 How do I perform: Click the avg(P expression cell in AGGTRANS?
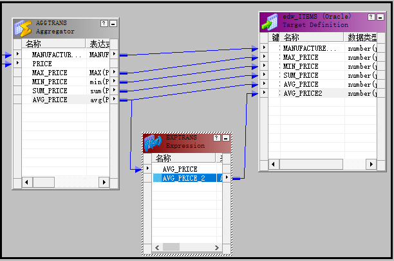coord(98,100)
